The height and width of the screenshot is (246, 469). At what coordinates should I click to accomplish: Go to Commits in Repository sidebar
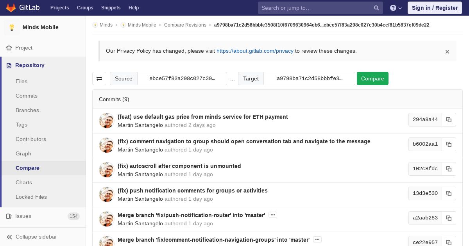tap(27, 96)
